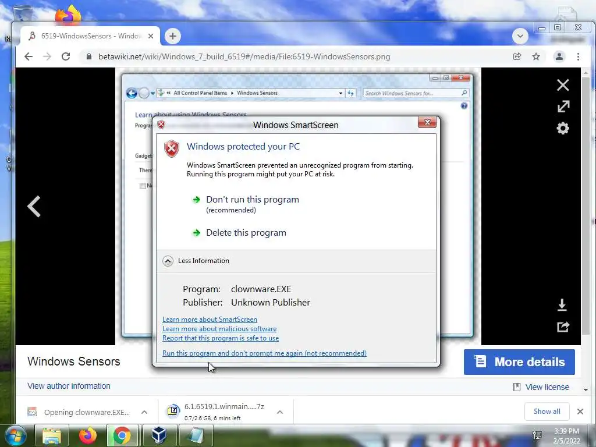
Task: Click the Unknown Publisher text
Action: click(271, 303)
